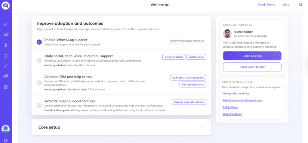Click the Setup Meeting button
The image size is (308, 143).
tap(252, 56)
